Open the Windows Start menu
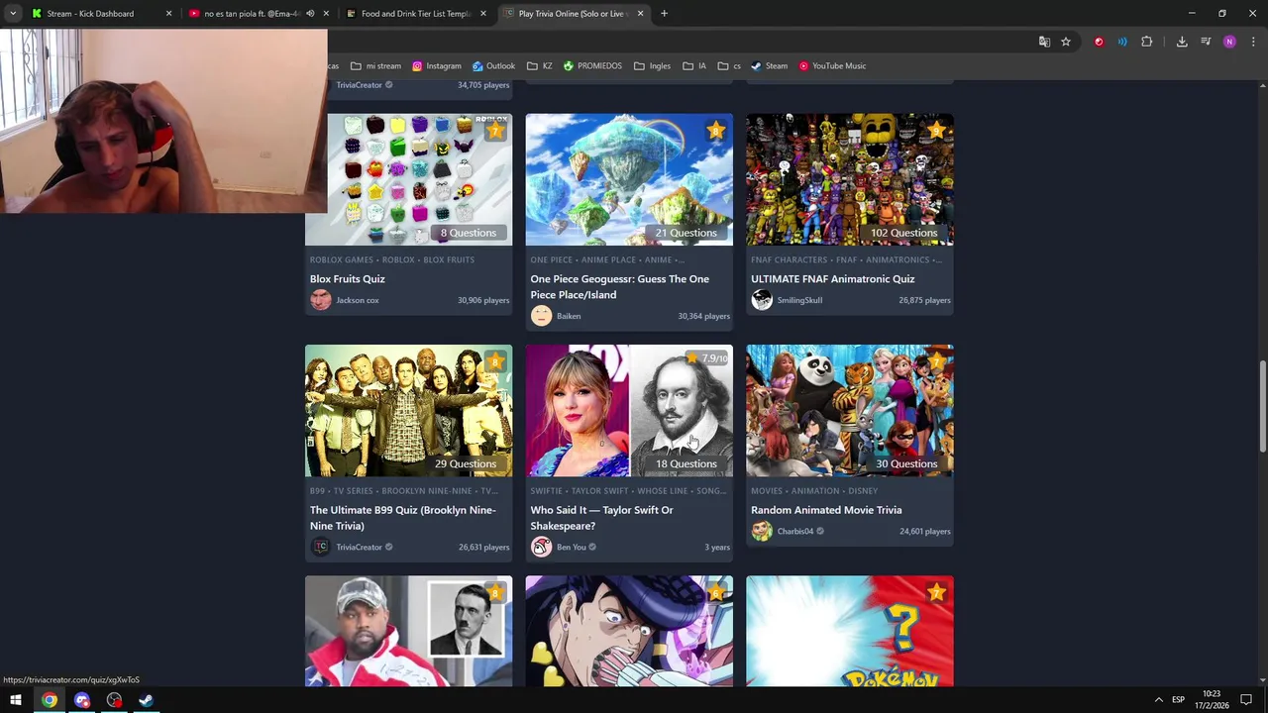The image size is (1268, 713). [x=16, y=700]
